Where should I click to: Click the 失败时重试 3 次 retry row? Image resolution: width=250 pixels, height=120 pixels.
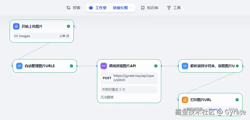coord(129,90)
